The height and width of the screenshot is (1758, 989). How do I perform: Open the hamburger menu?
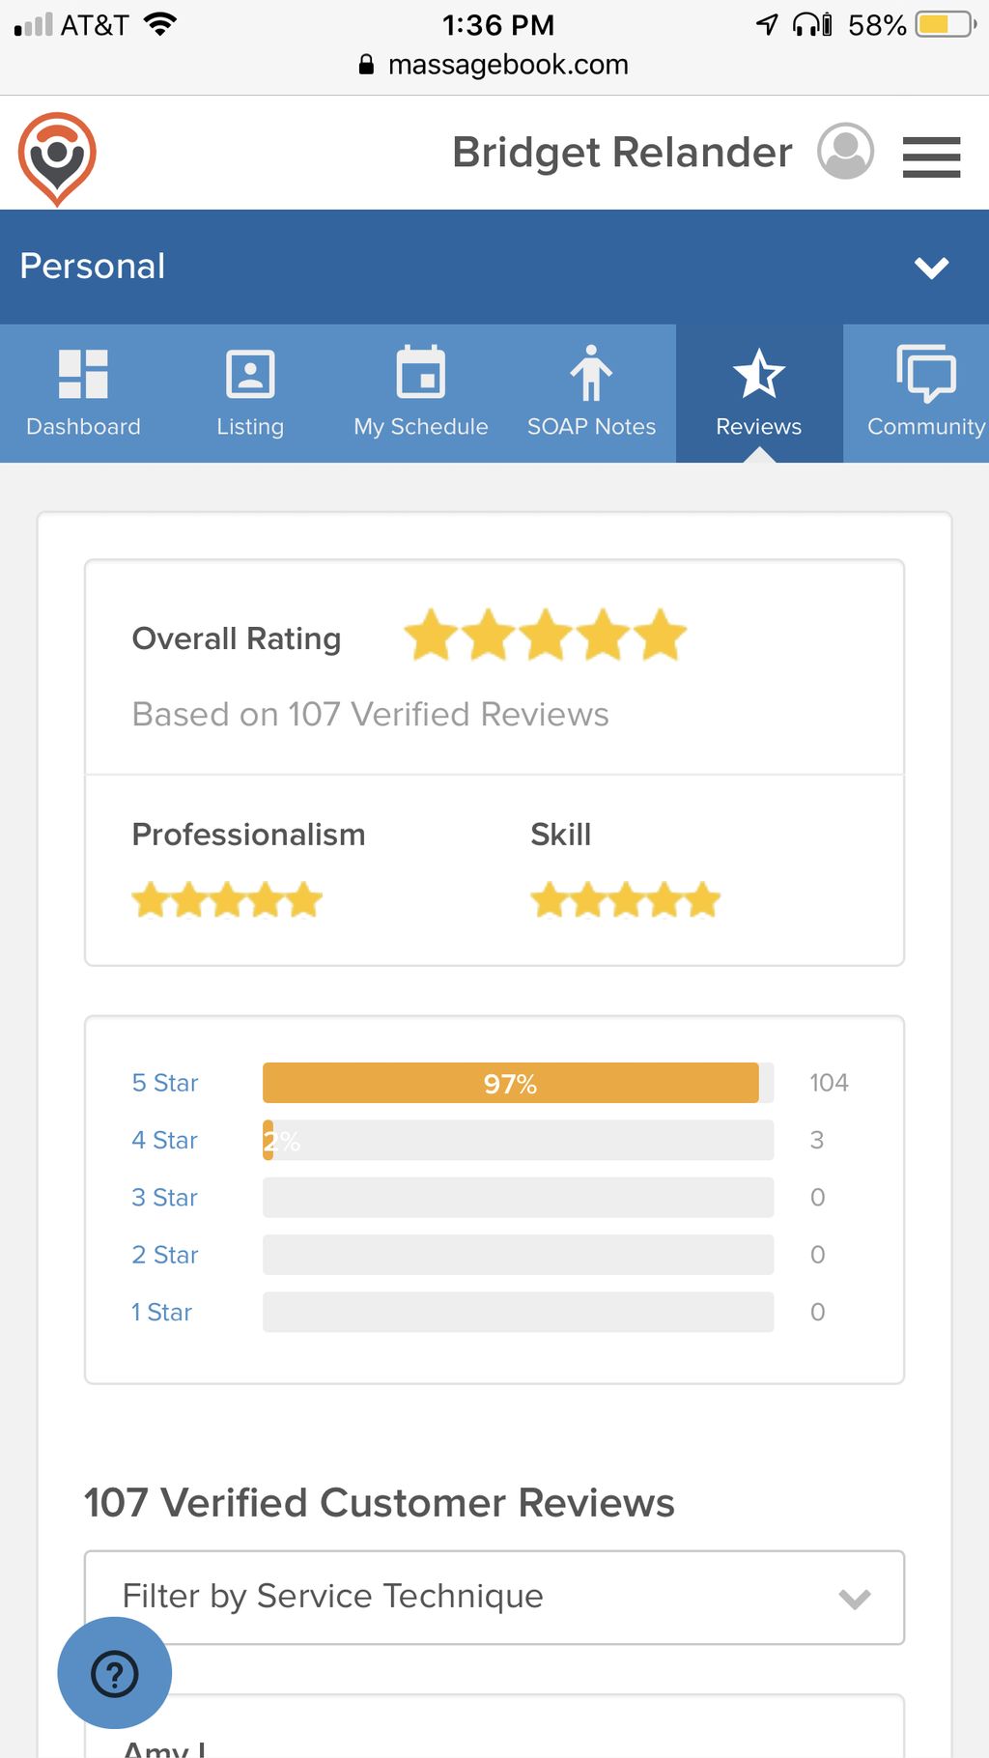(x=931, y=156)
